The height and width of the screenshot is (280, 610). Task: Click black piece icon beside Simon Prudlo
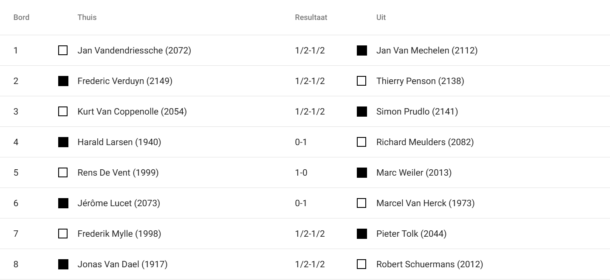pos(362,112)
